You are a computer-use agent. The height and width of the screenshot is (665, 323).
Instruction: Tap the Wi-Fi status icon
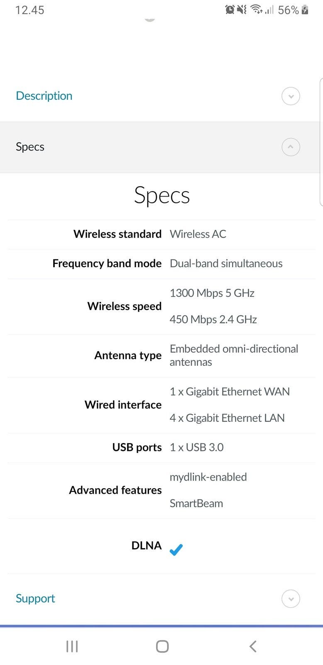point(256,10)
